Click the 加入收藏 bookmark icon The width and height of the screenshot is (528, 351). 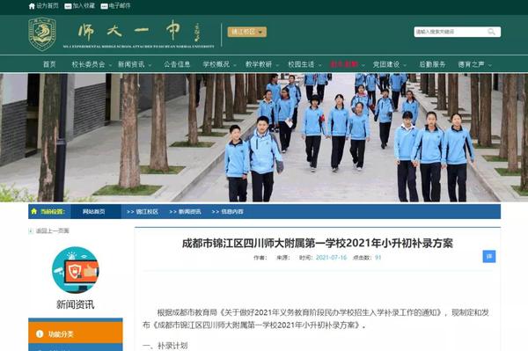click(x=68, y=6)
